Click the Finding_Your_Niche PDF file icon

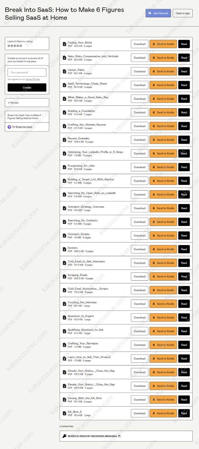[x=64, y=44]
